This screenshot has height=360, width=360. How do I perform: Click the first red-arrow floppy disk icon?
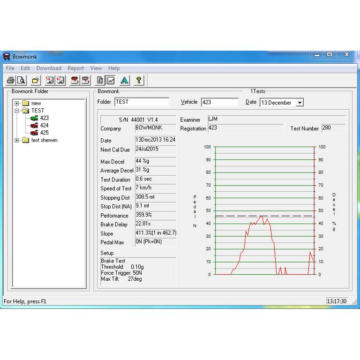(50, 80)
